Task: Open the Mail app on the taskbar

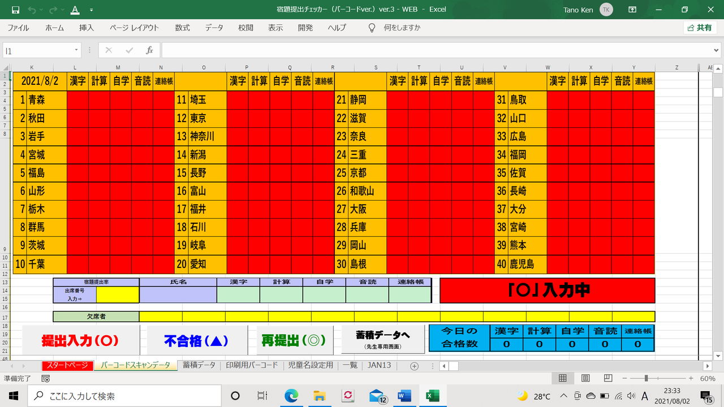Action: (x=377, y=396)
